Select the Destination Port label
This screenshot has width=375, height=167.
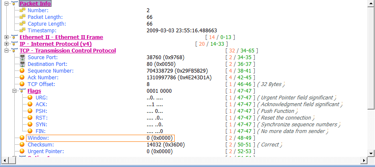48,64
